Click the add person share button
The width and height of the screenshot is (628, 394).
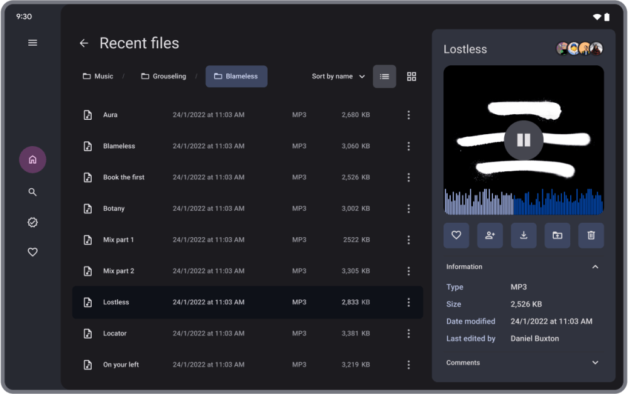[490, 235]
